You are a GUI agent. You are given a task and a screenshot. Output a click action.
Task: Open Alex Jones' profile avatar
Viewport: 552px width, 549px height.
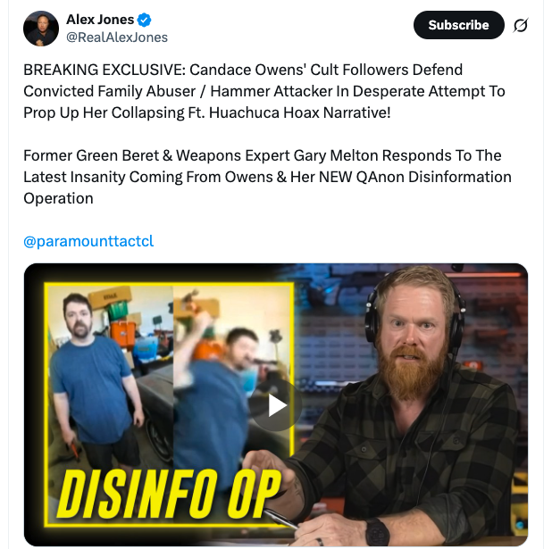tap(41, 29)
